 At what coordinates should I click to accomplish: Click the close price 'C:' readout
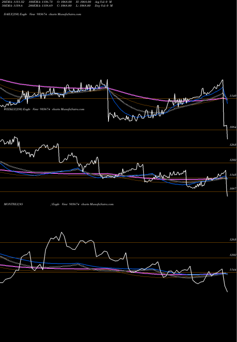point(64,6)
